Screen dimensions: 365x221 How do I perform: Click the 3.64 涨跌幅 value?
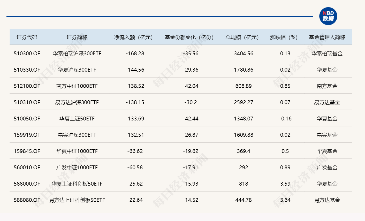tap(285, 200)
